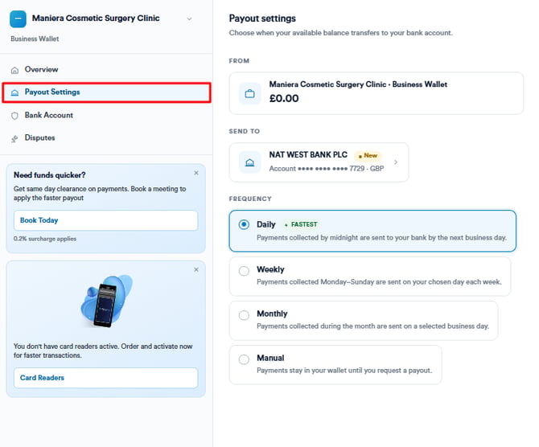
Task: Click the NatWest bank building icon
Action: point(250,162)
